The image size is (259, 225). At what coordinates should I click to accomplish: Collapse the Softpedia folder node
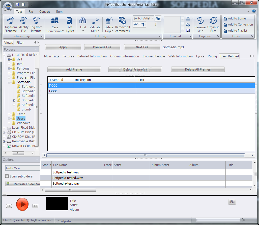point(9,82)
